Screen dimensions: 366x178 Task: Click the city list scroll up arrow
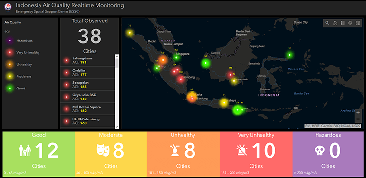117,57
